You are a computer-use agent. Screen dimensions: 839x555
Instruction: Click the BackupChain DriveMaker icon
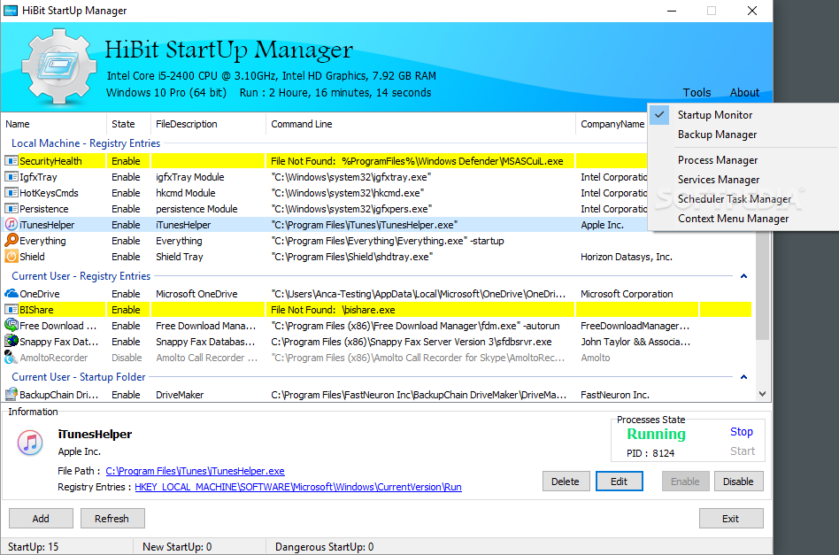[x=12, y=395]
